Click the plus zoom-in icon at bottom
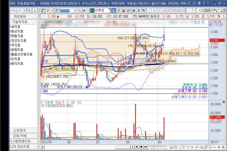 tap(219, 147)
